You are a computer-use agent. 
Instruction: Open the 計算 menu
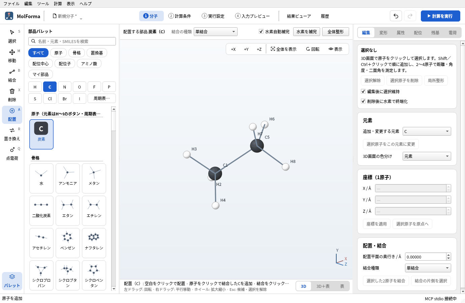(x=58, y=4)
